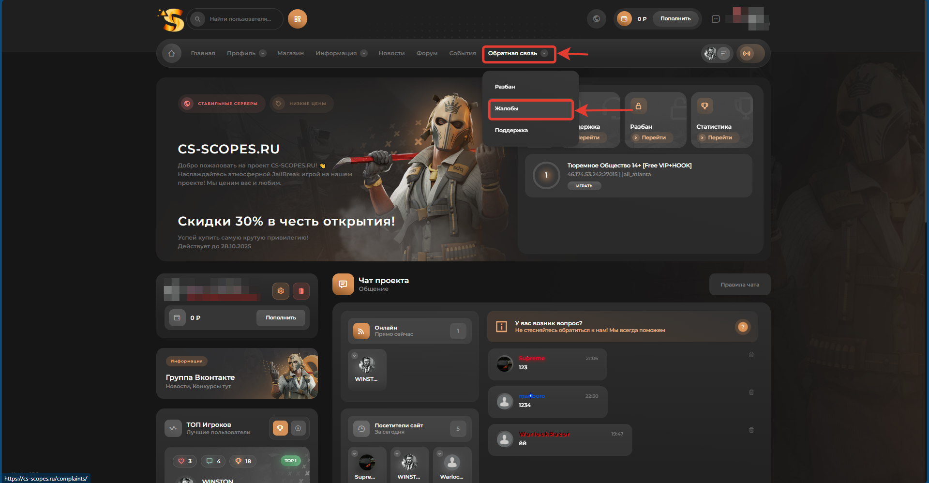
Task: Toggle the orange broadcast switch in navbar
Action: 751,53
